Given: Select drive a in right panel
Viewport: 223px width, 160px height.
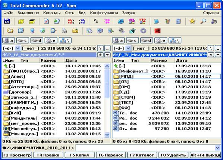Looking at the screenshot, I should [118, 40].
